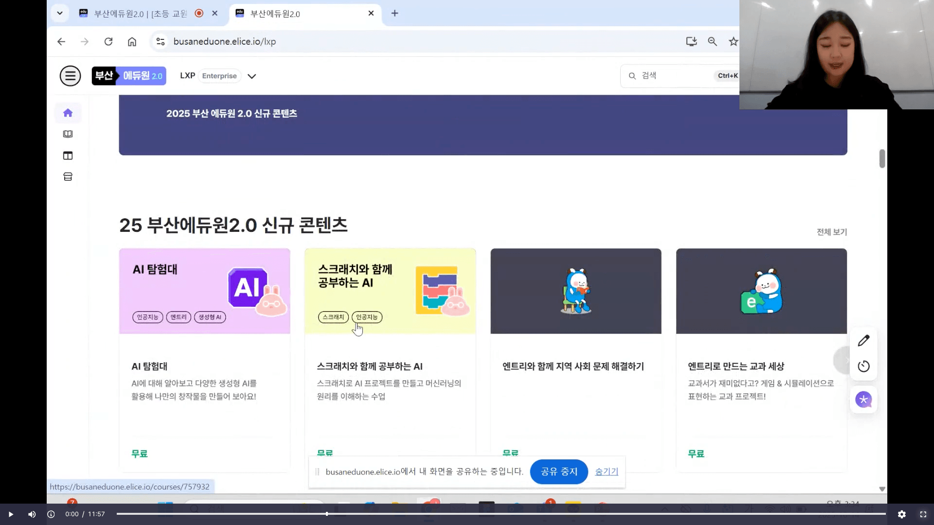Toggle video playback with the play button
Image resolution: width=934 pixels, height=525 pixels.
pyautogui.click(x=10, y=514)
